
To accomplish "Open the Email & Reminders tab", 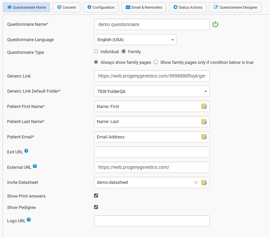I will coord(144,7).
